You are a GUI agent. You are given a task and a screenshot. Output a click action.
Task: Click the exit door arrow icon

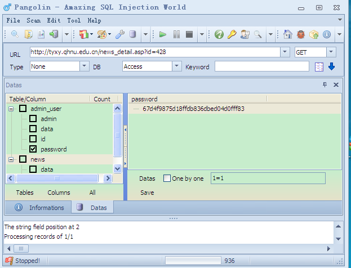[54, 34]
